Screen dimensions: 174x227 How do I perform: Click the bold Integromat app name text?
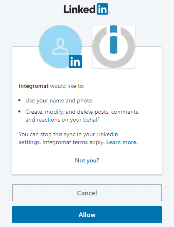click(34, 86)
